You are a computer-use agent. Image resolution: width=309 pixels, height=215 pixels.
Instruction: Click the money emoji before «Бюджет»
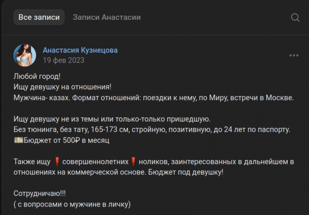[x=18, y=140]
